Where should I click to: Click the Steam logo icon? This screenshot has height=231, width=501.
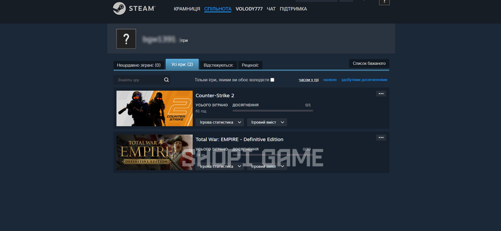[x=119, y=9]
